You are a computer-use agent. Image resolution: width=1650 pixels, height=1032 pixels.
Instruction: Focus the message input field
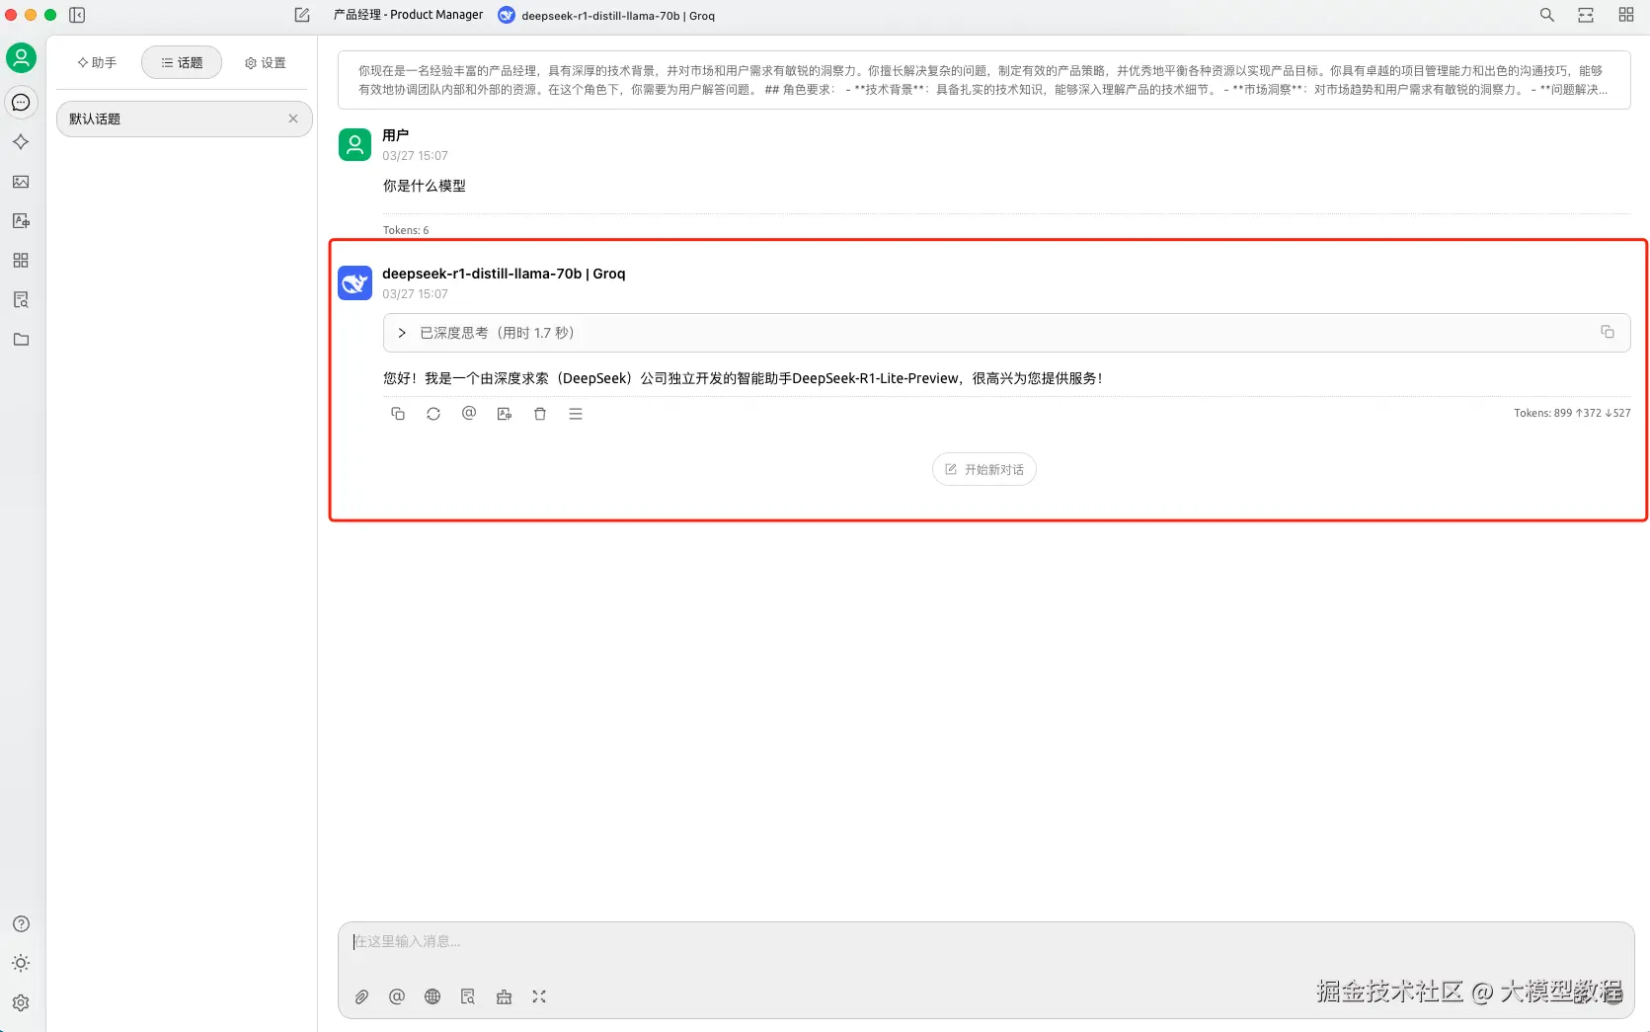pyautogui.click(x=985, y=942)
